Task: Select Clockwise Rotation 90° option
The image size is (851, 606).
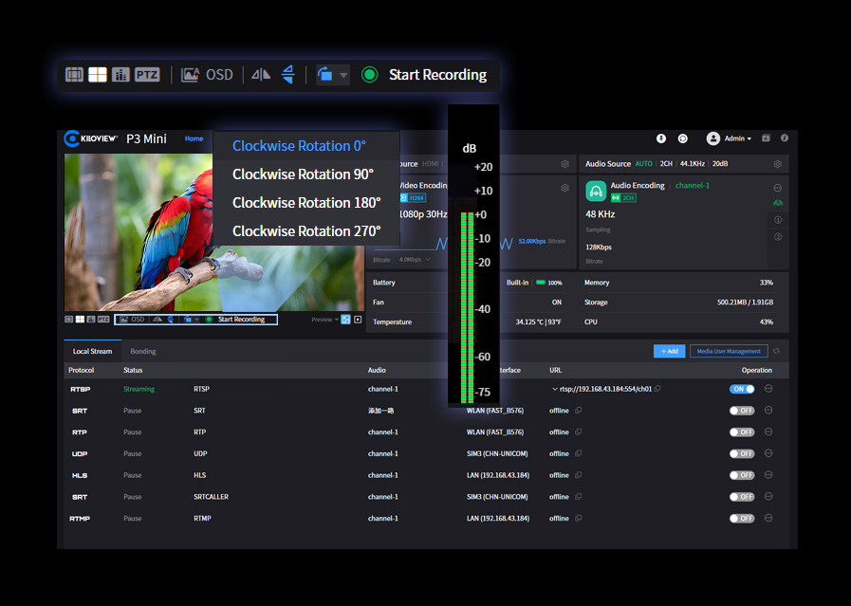Action: click(x=303, y=174)
